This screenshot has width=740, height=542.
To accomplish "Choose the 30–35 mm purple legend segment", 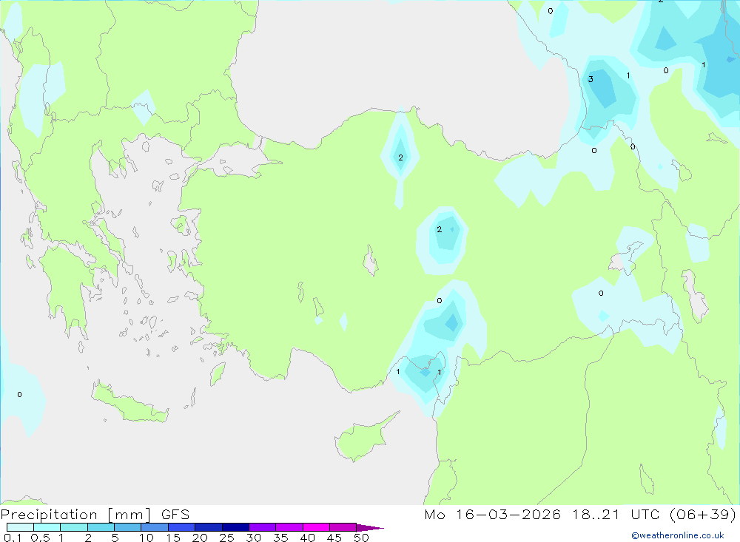I will click(262, 527).
